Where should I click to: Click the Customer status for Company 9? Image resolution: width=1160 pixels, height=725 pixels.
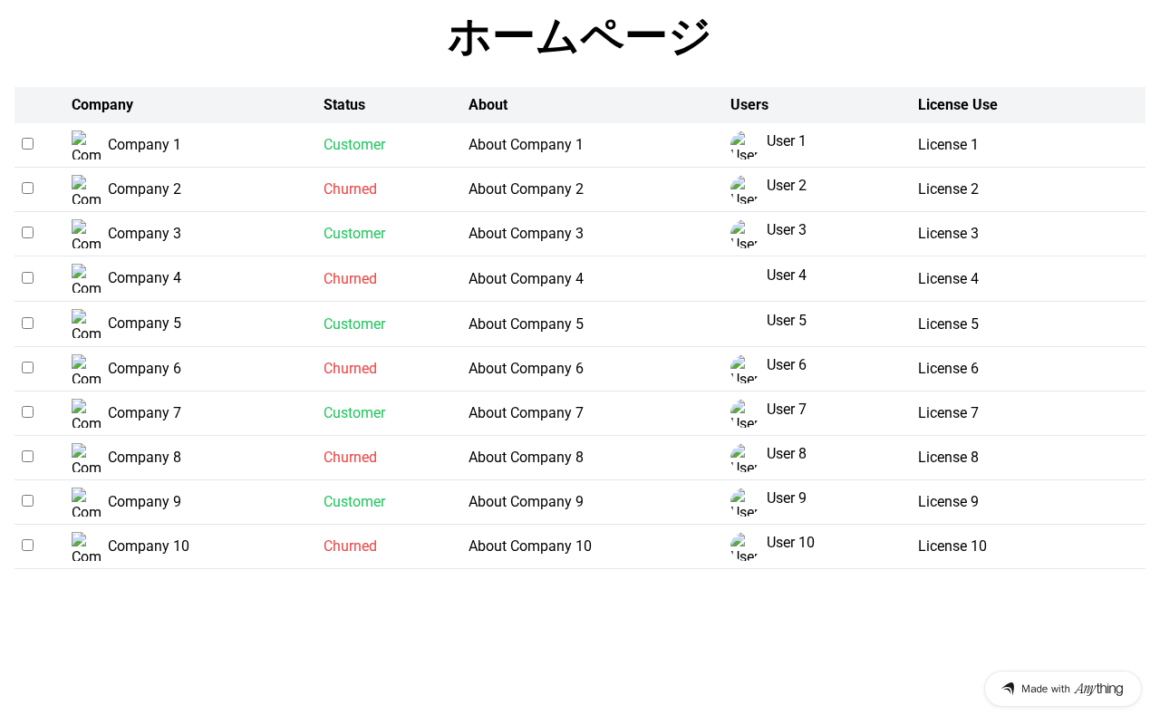(x=354, y=502)
